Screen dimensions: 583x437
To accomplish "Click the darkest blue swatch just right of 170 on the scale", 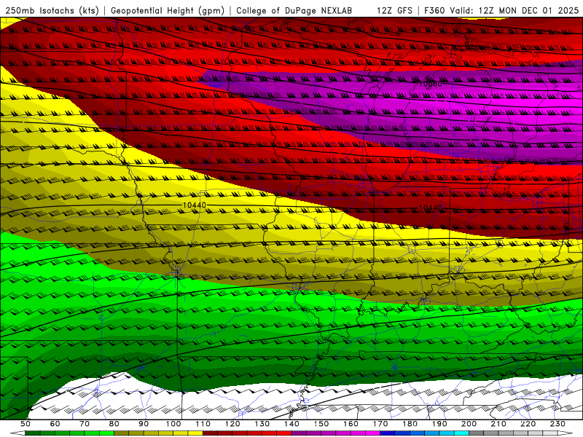I will point(388,433).
